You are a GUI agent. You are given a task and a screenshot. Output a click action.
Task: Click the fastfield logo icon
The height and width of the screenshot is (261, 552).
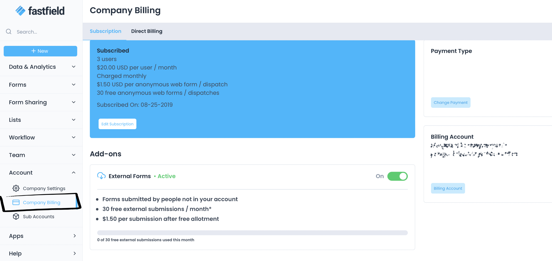pos(20,11)
